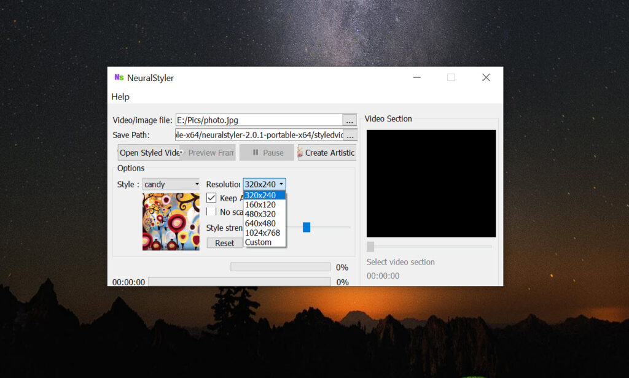Enable the No scaling checkbox
The image size is (629, 378).
pyautogui.click(x=211, y=212)
